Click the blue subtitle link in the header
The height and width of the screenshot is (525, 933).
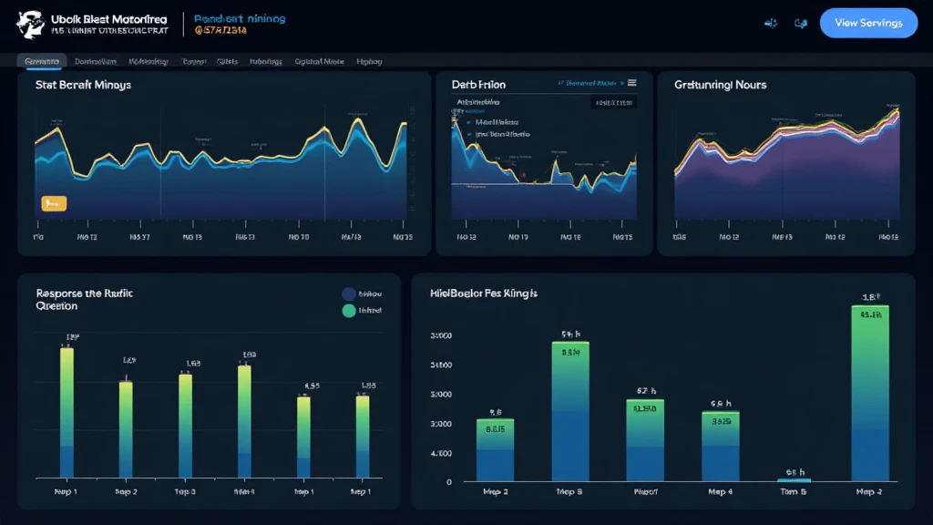[x=240, y=18]
